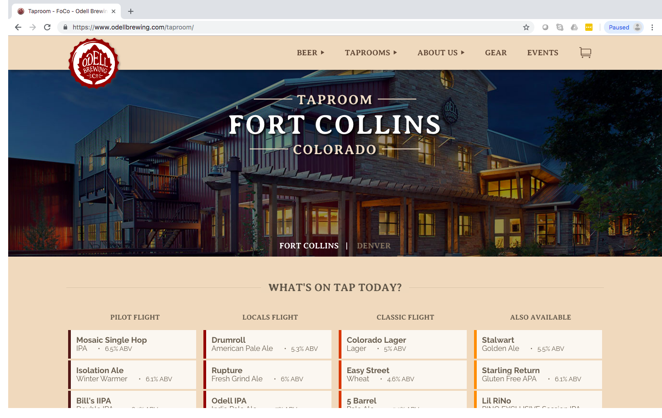Click the site lock icon in address bar

tap(65, 27)
